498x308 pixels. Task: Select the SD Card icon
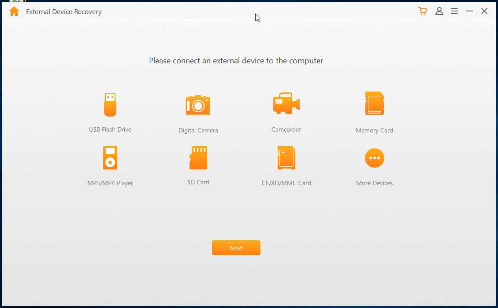pos(198,158)
